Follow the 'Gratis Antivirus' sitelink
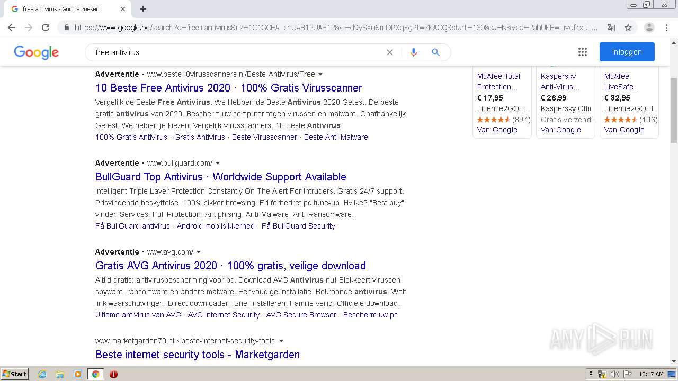 200,137
